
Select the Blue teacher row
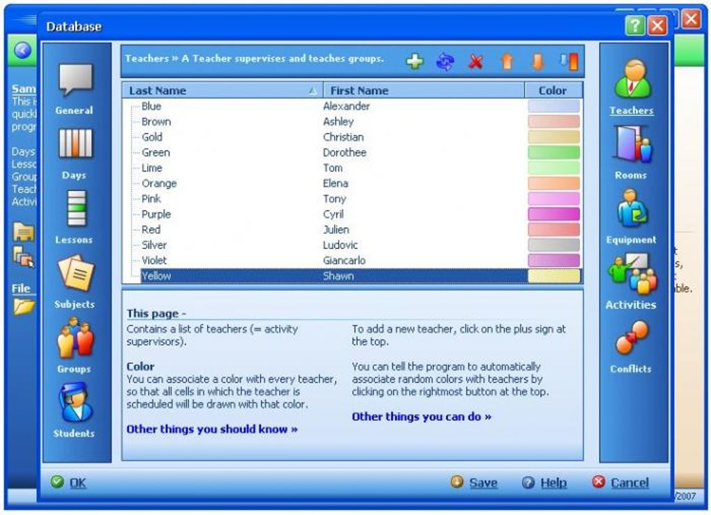352,106
